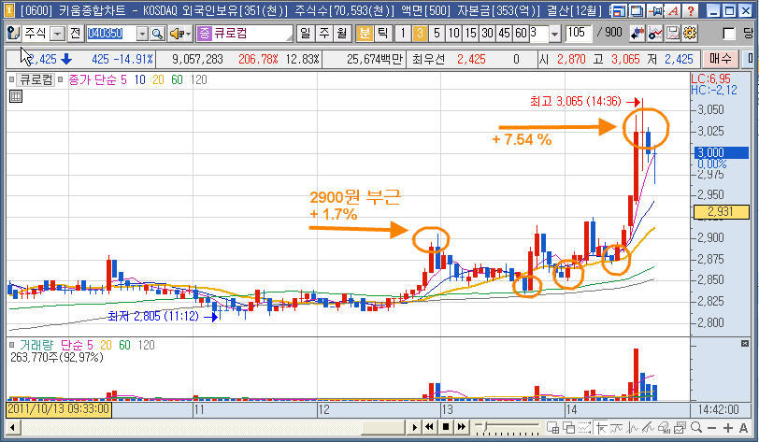Screen dimensions: 759x442
Task: Toggle the 종가 단순 moving-average marker
Action: [x=61, y=79]
